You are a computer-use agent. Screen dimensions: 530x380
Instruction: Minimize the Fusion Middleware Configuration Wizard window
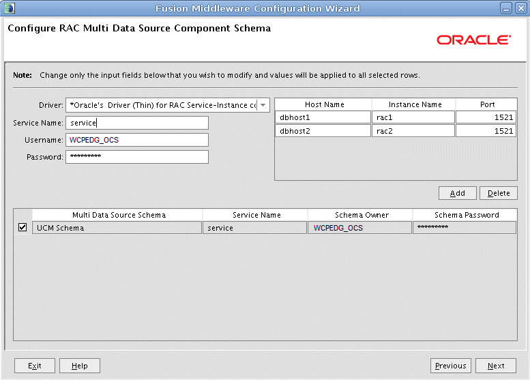coord(506,8)
